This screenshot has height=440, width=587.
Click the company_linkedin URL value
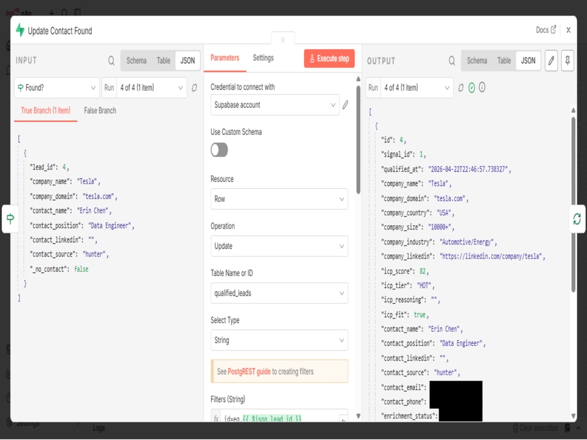click(x=491, y=257)
